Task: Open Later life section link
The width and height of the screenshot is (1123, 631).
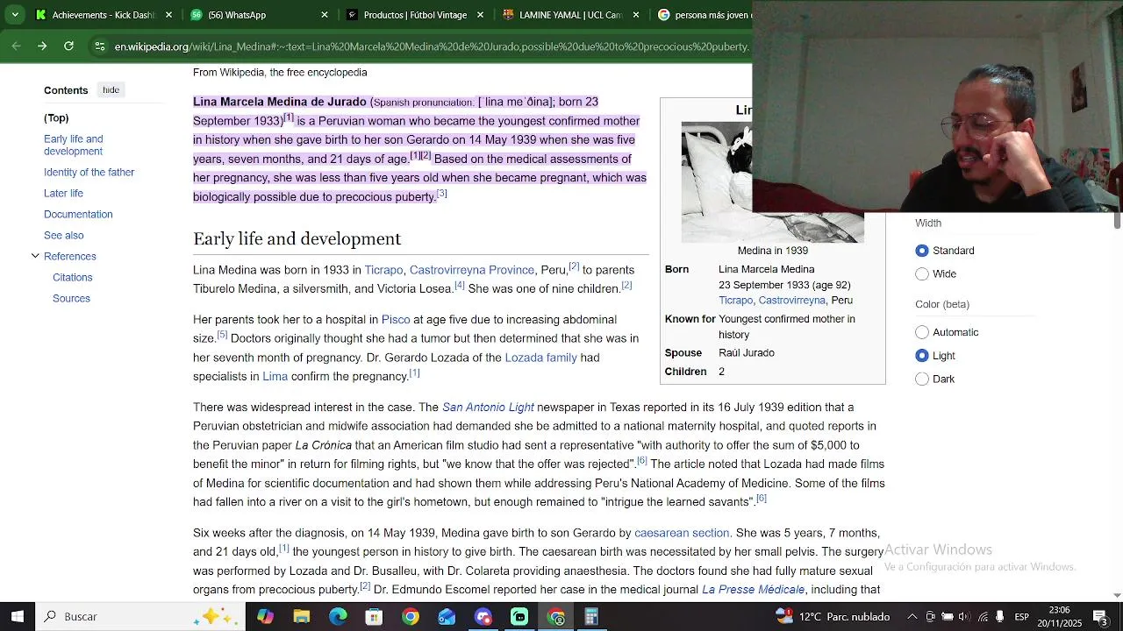Action: pyautogui.click(x=63, y=193)
